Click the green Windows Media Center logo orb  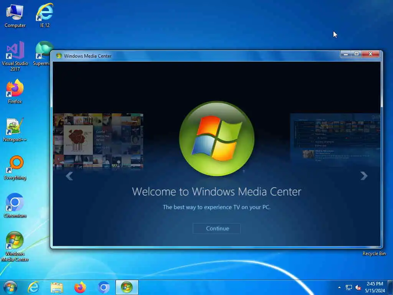(x=217, y=138)
